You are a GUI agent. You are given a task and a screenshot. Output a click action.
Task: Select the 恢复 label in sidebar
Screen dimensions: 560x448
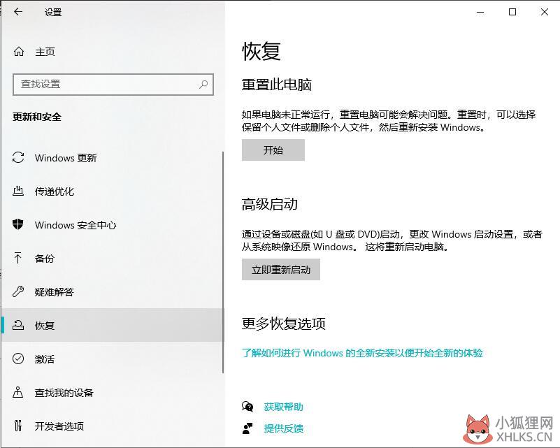pyautogui.click(x=44, y=326)
